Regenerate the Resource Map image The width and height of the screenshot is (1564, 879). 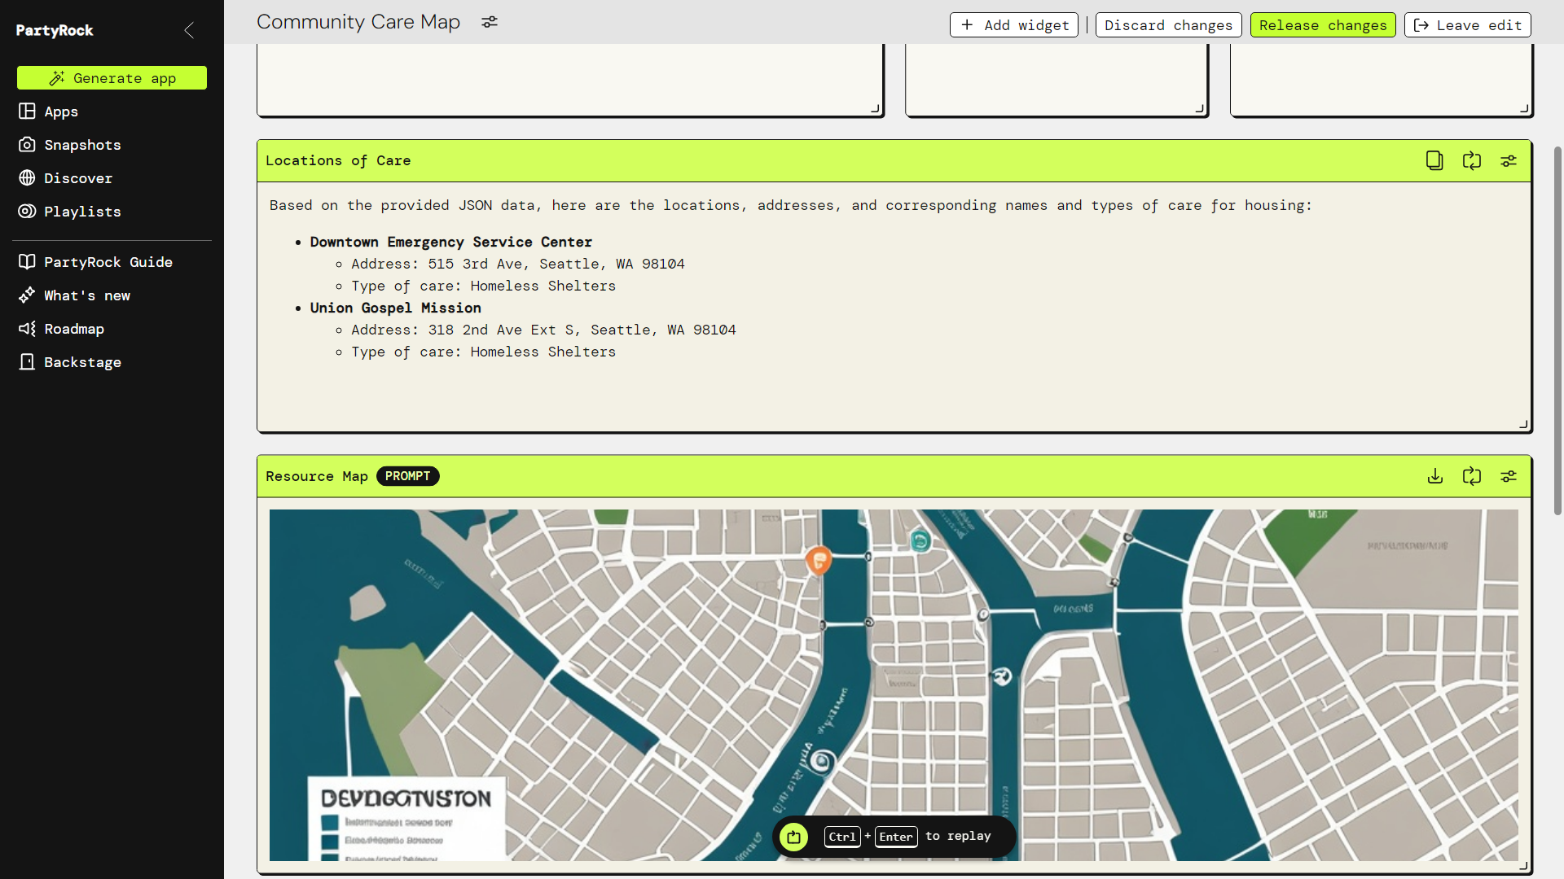[x=1471, y=476]
